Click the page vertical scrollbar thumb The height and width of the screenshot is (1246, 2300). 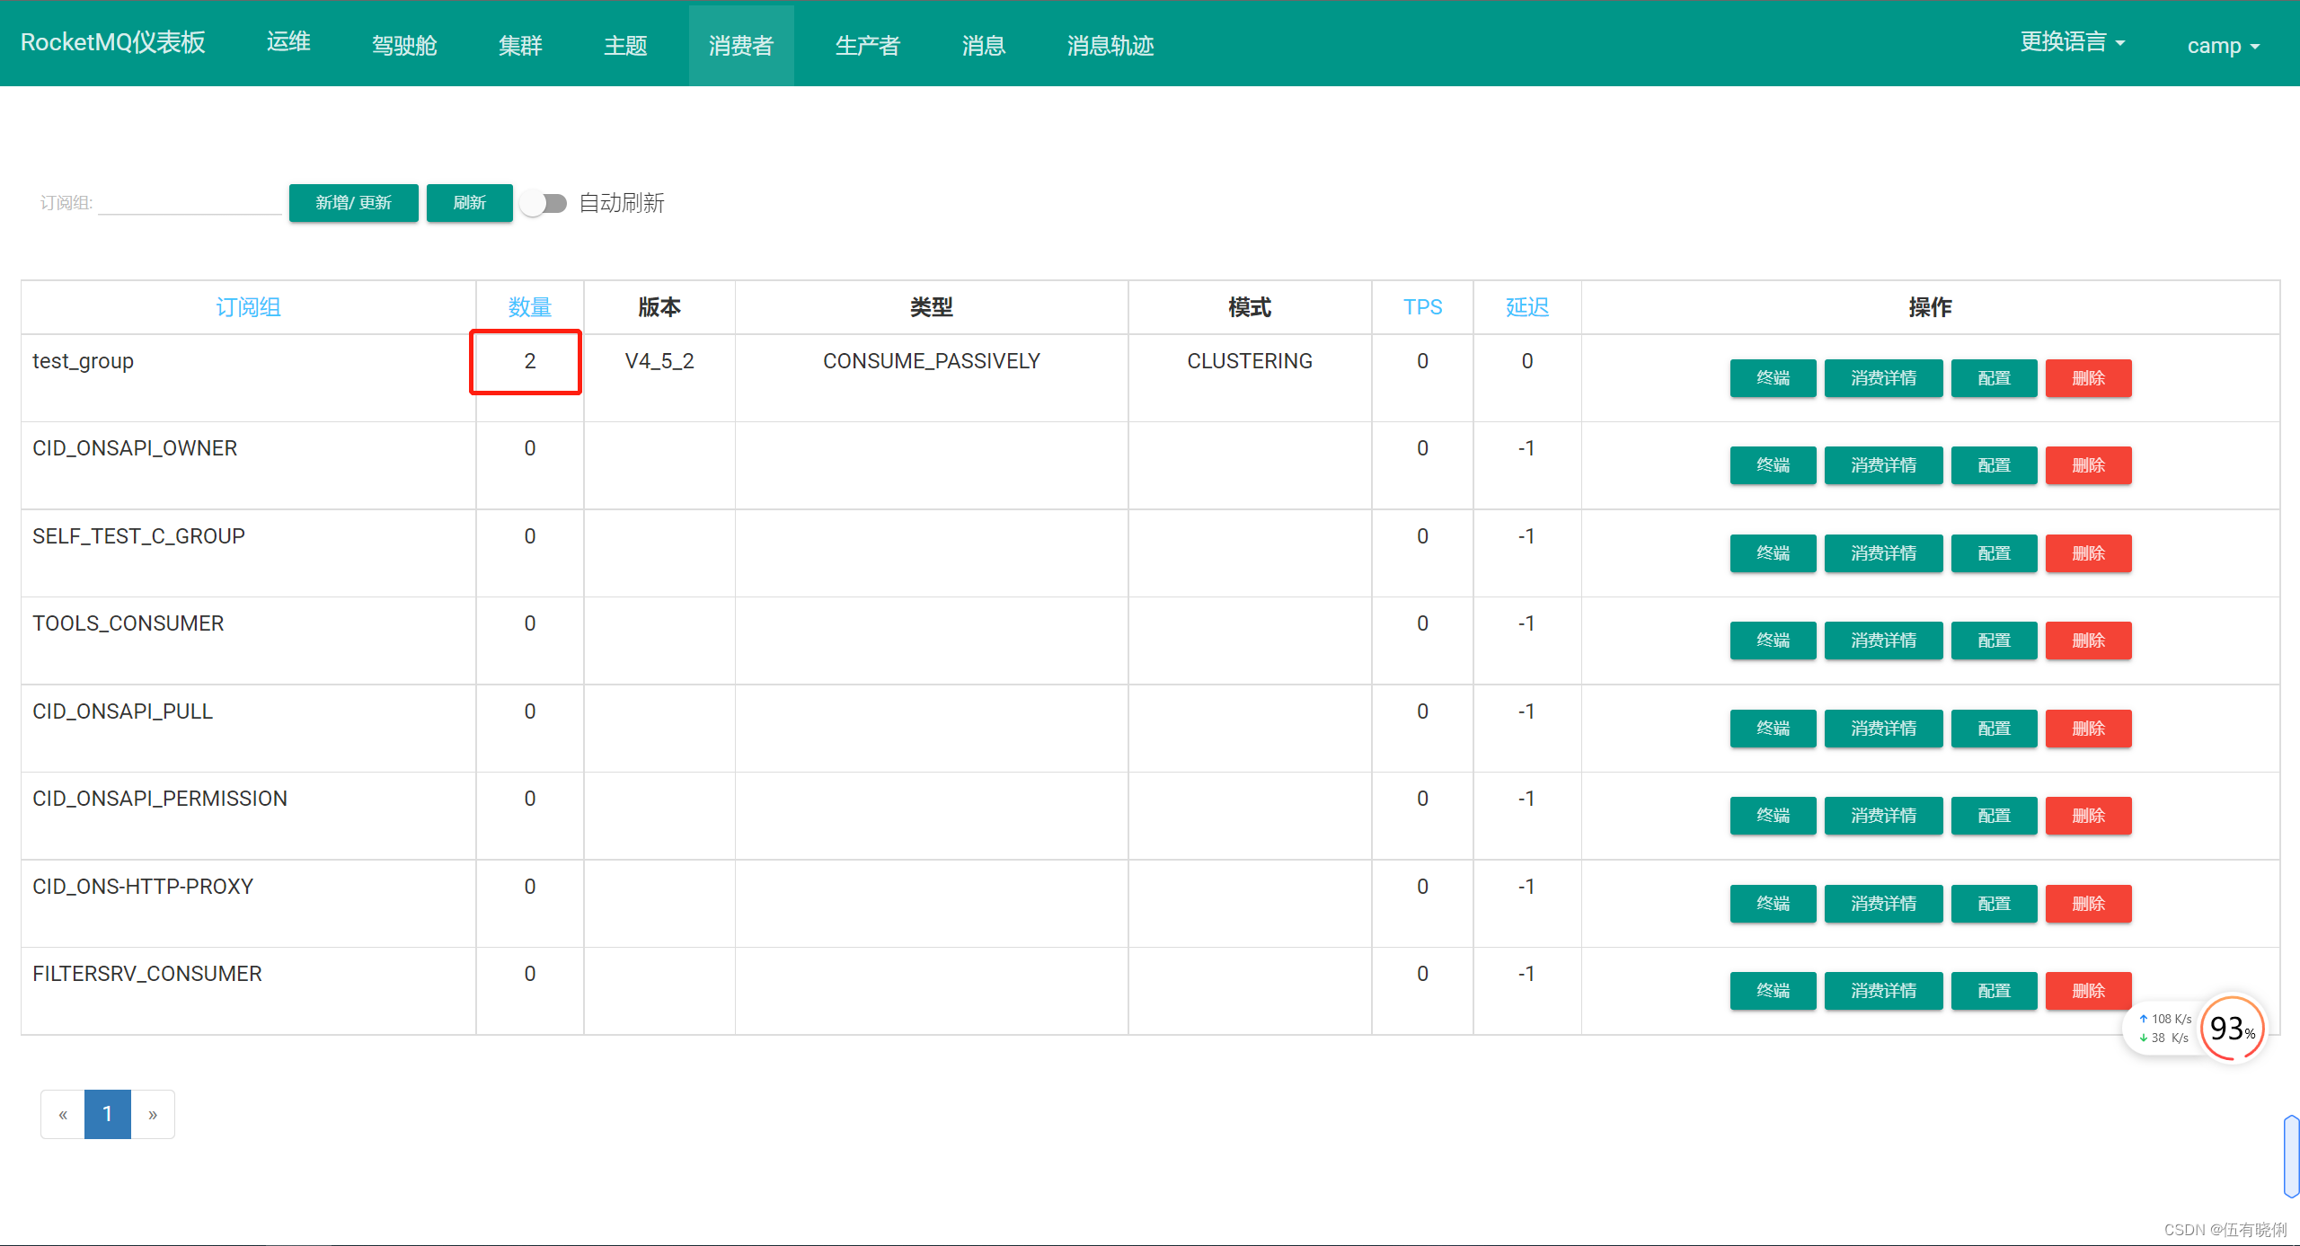pyautogui.click(x=2292, y=1156)
